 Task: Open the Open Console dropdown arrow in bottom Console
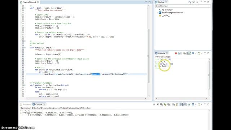pos(202,104)
